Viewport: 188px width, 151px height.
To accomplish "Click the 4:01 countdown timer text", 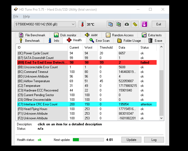I will tap(109, 140).
